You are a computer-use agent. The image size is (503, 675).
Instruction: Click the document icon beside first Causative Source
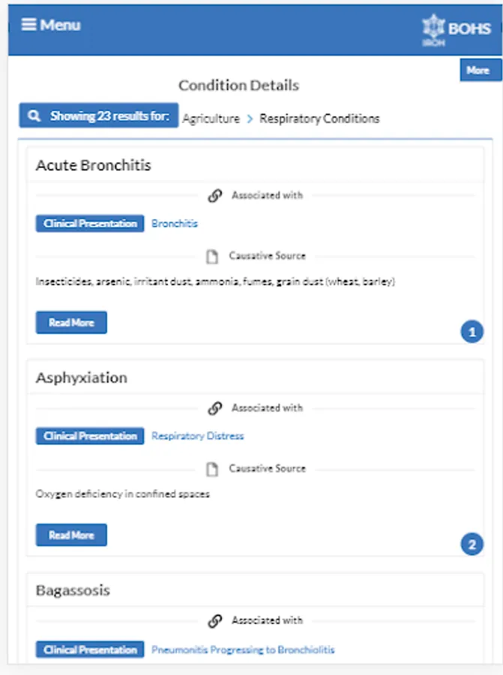pyautogui.click(x=213, y=256)
